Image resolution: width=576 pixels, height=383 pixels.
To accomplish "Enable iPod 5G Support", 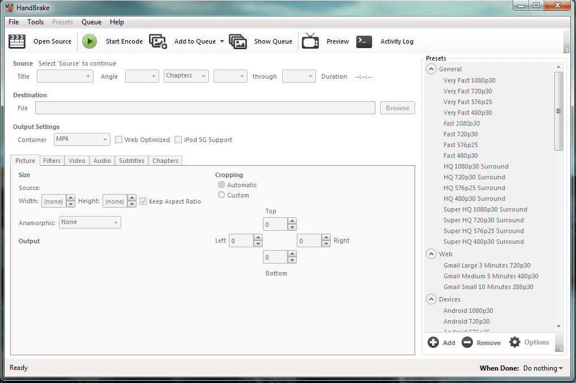I will 178,139.
